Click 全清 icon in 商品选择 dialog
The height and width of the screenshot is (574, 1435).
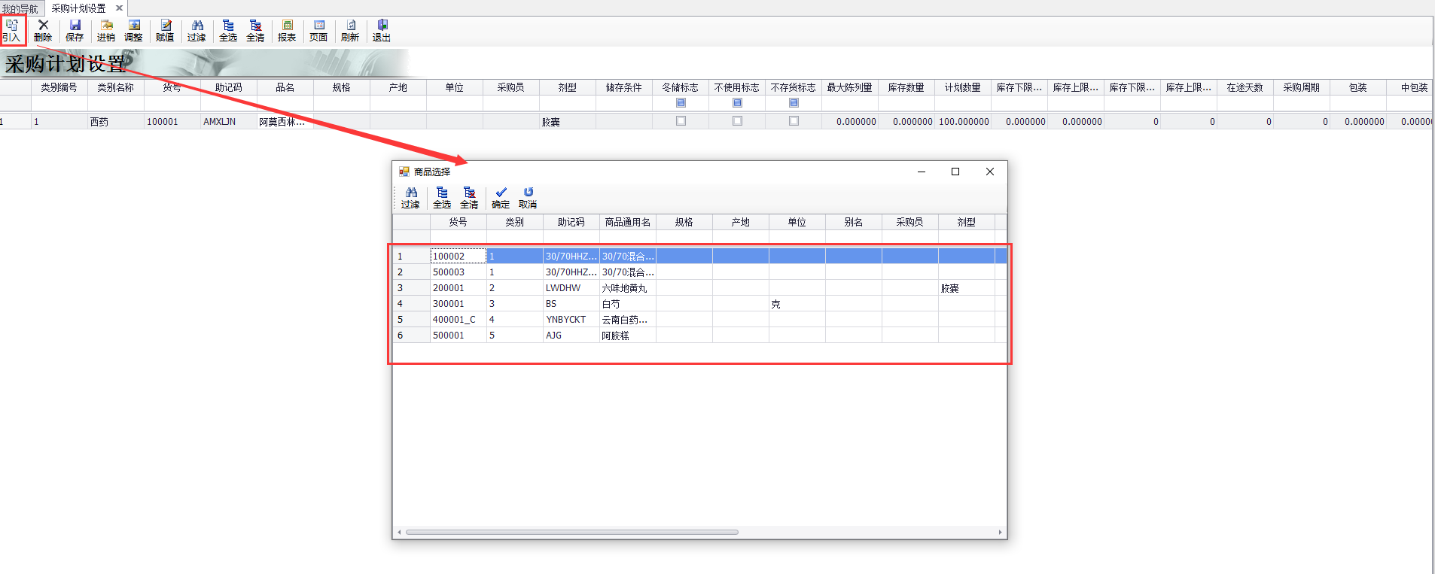coord(469,198)
